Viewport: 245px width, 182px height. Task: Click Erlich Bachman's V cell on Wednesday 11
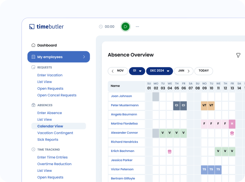pyautogui.click(x=218, y=151)
